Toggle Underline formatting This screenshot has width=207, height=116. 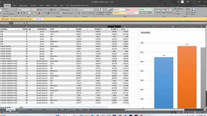point(24,13)
